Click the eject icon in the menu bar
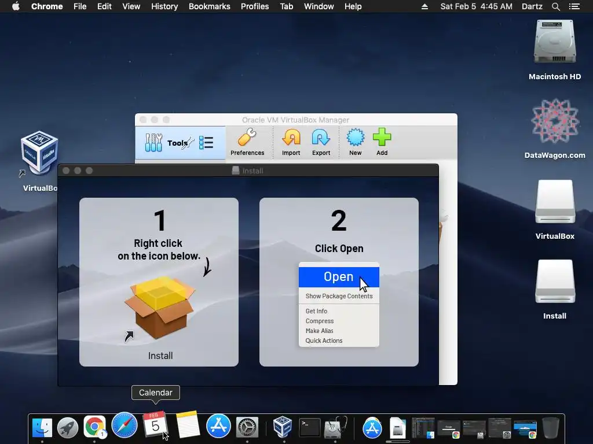 point(424,6)
